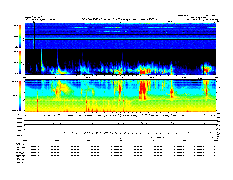Click the WIND/WAVES Summary Plot title

click(122, 19)
